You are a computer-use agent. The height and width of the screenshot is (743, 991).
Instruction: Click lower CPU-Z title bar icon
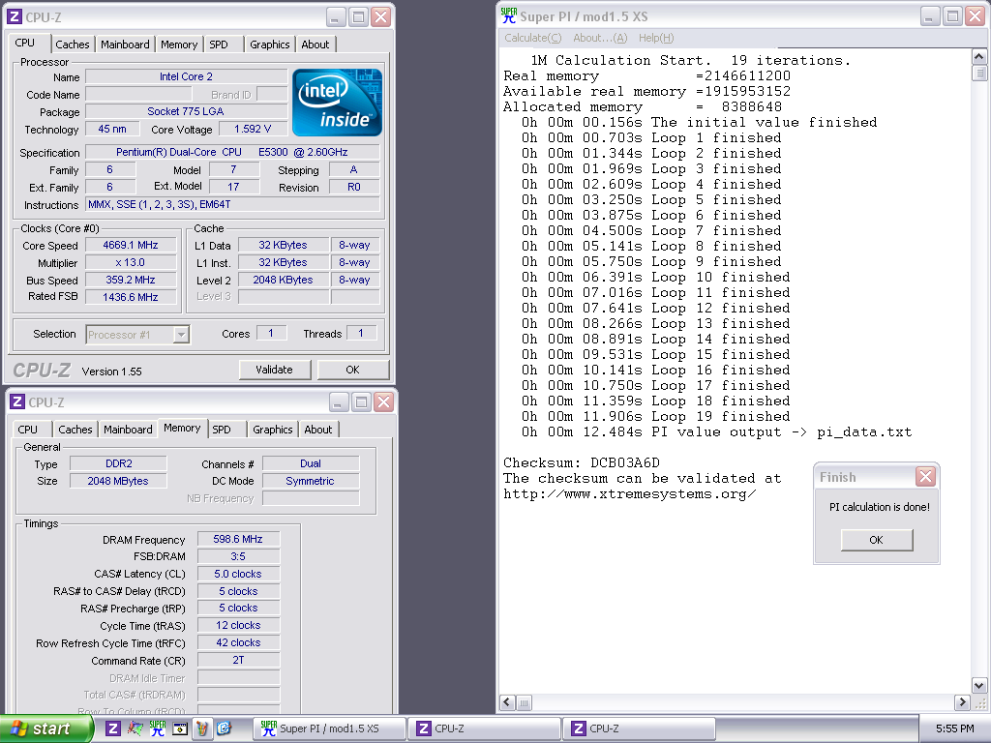coord(17,401)
